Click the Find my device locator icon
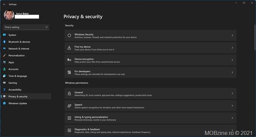256x137 pixels. tap(69, 48)
